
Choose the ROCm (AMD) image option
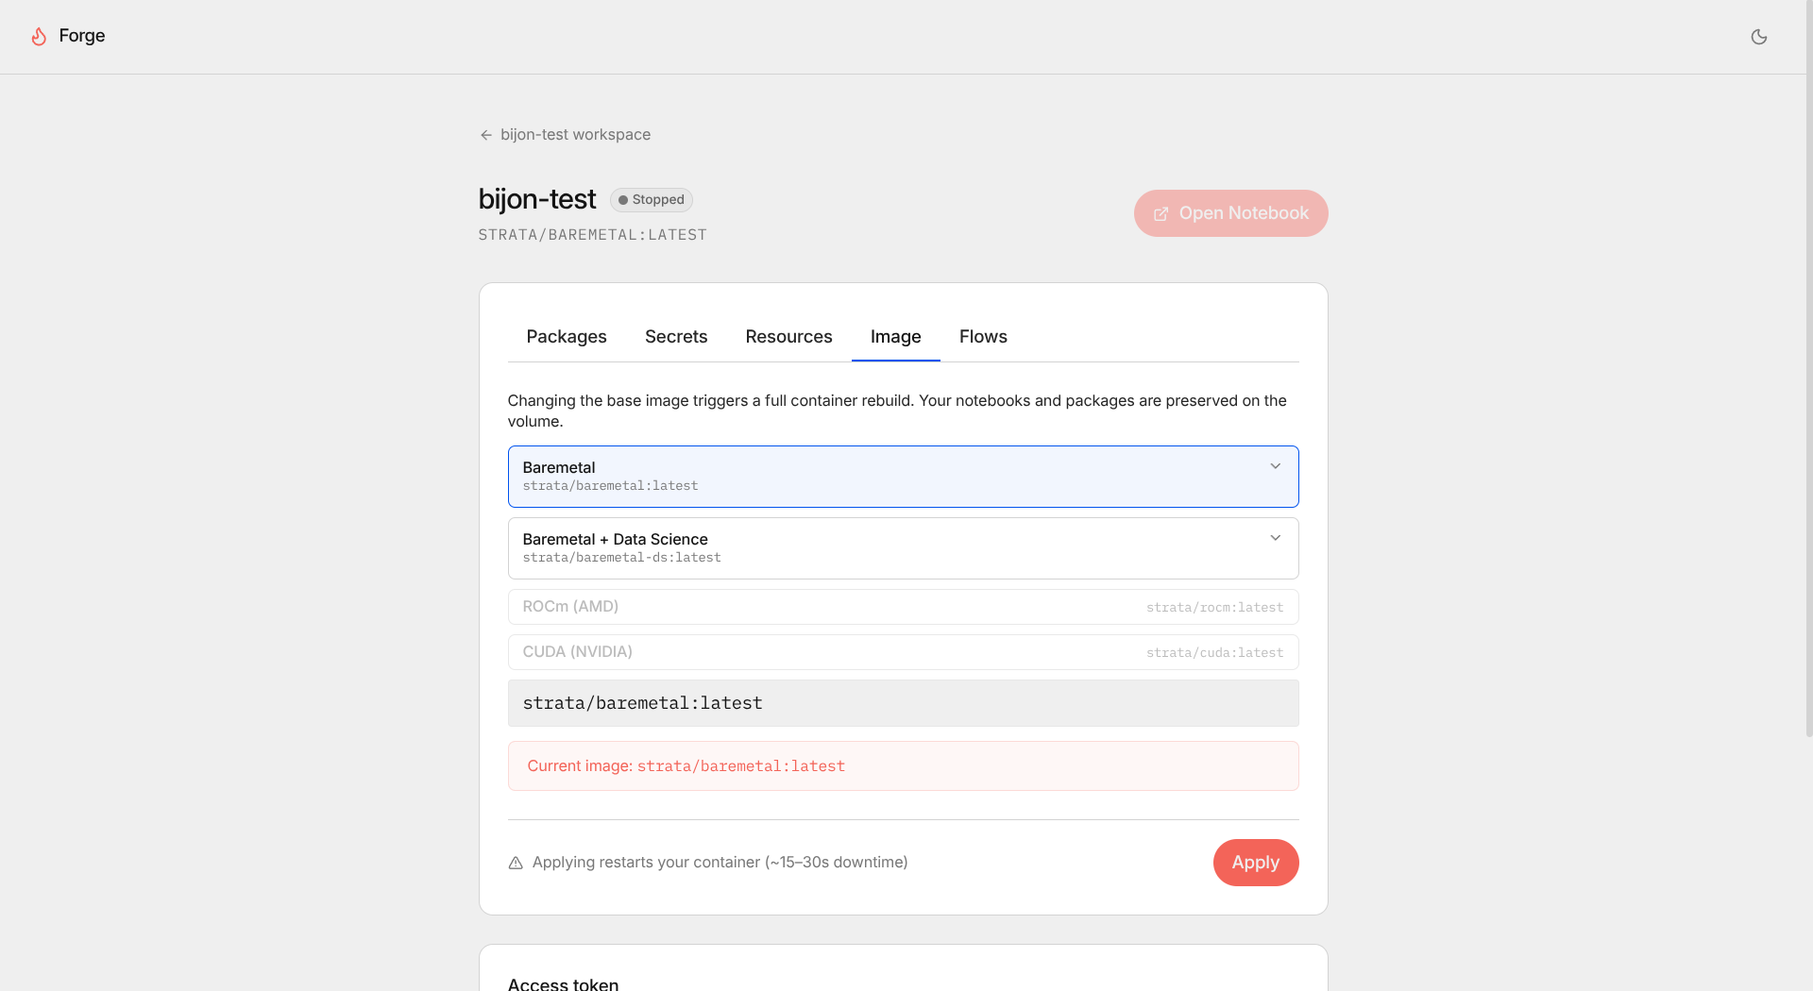904,607
